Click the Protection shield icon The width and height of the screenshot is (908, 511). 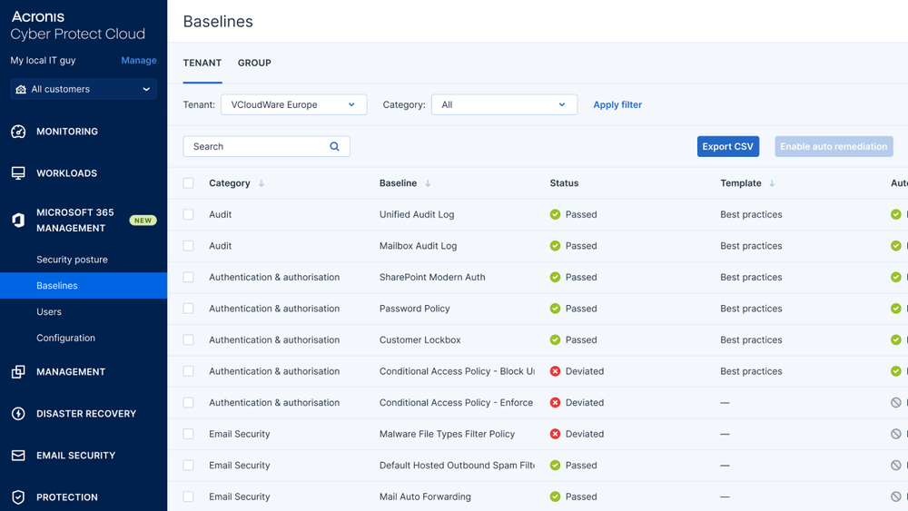(18, 497)
